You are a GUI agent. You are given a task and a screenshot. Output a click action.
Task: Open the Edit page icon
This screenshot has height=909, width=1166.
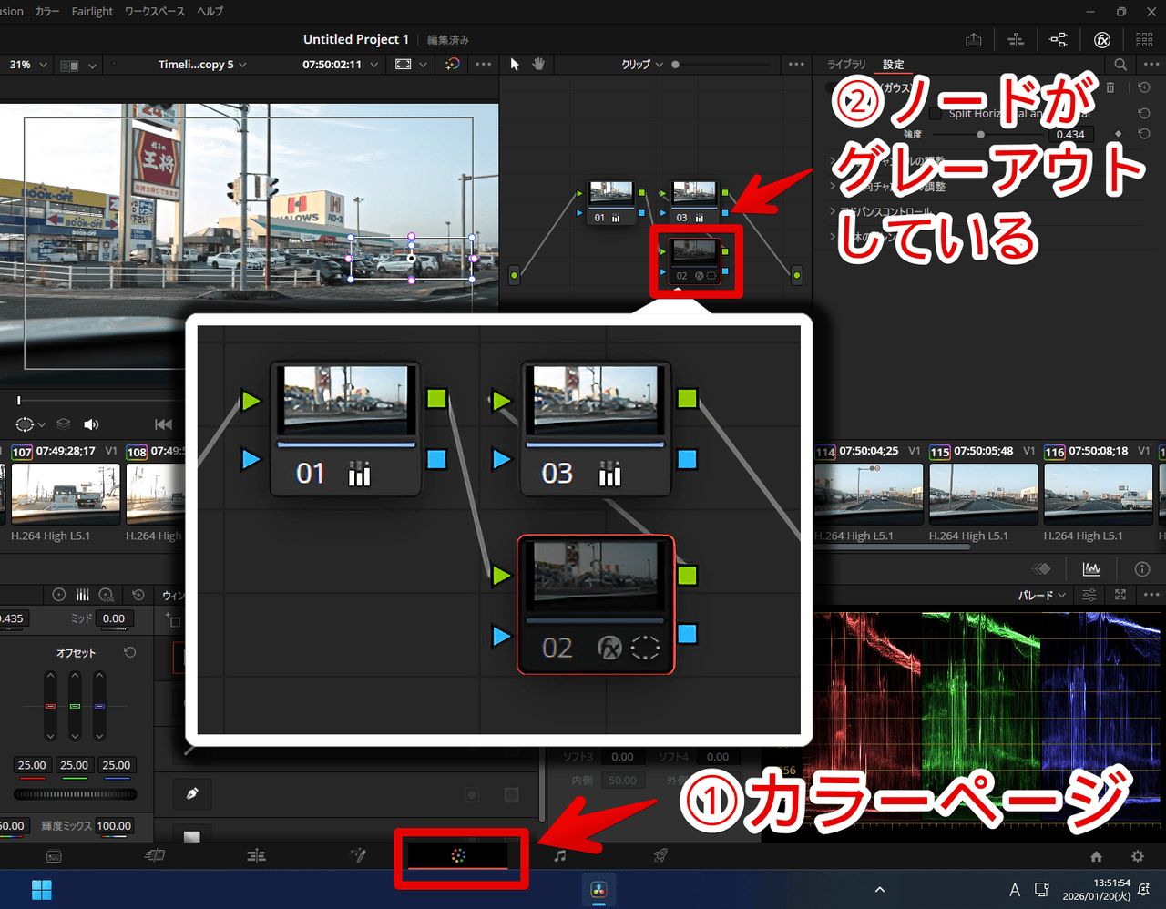[256, 855]
